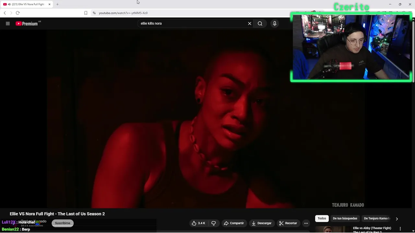Download the video with Descargar
Image resolution: width=415 pixels, height=233 pixels.
[x=261, y=223]
